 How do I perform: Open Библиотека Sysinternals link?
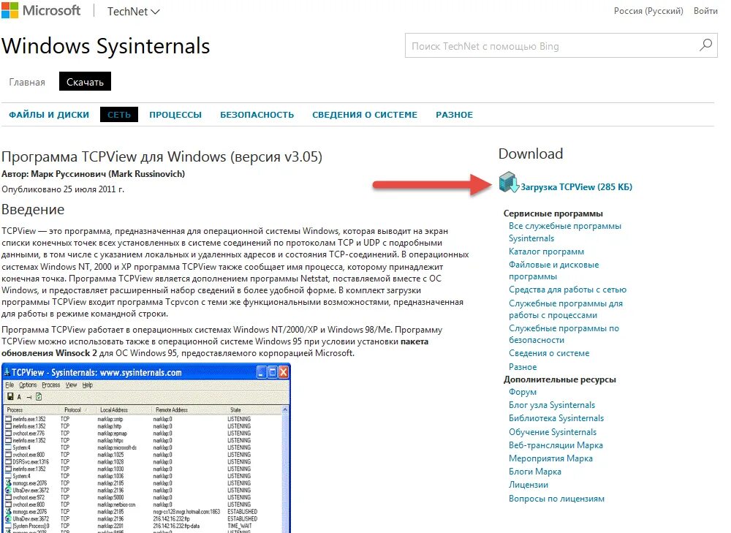(556, 417)
